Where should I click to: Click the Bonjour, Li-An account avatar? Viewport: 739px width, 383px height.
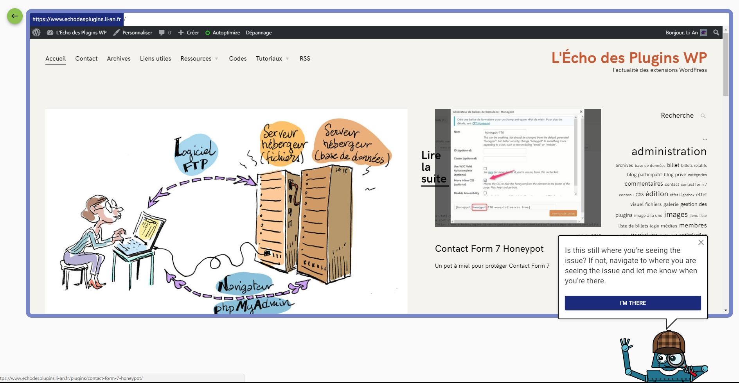pyautogui.click(x=704, y=32)
